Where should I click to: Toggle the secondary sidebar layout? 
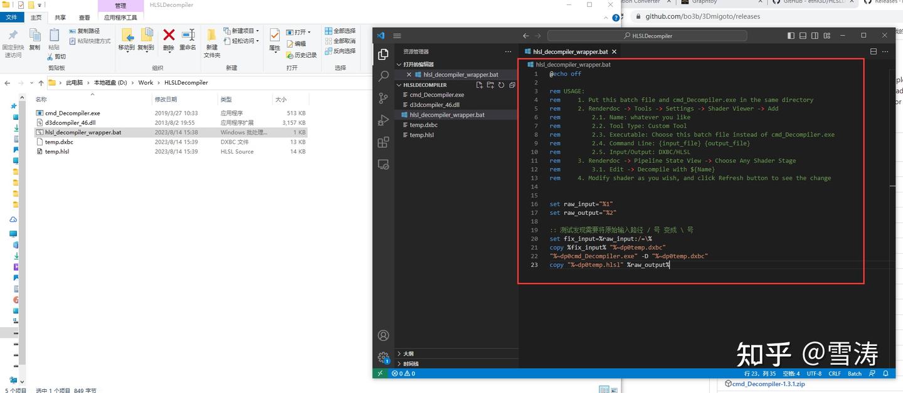click(815, 36)
